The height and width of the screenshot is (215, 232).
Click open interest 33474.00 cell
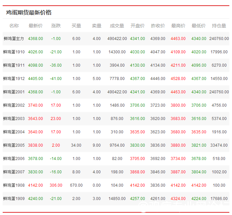point(219,145)
